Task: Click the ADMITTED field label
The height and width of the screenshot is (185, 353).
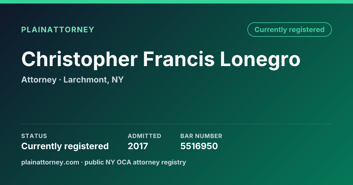Action: pos(144,136)
